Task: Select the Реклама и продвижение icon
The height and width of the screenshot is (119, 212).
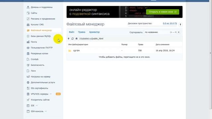Action: pyautogui.click(x=28, y=19)
